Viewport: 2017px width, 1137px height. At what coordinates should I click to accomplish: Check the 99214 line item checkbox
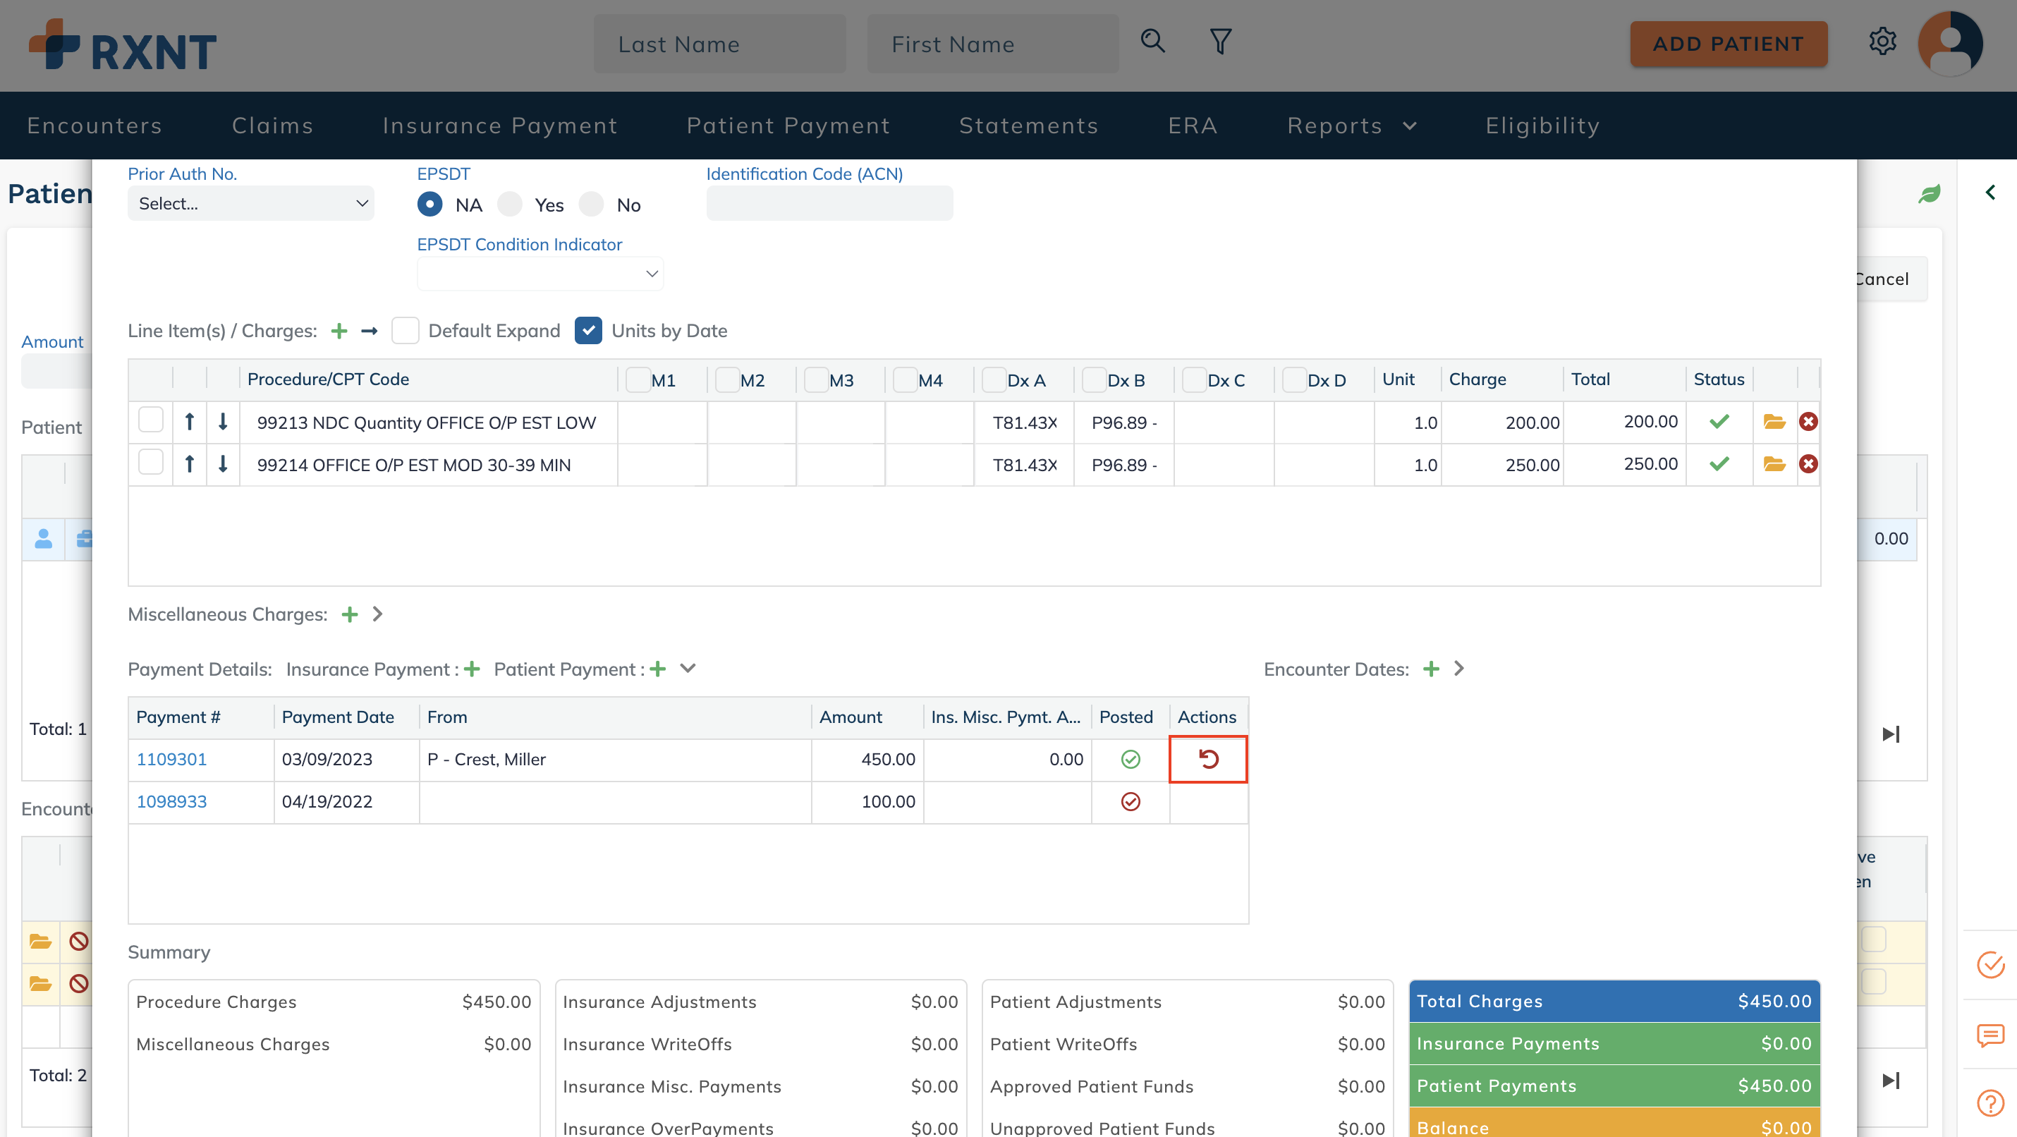click(x=150, y=461)
